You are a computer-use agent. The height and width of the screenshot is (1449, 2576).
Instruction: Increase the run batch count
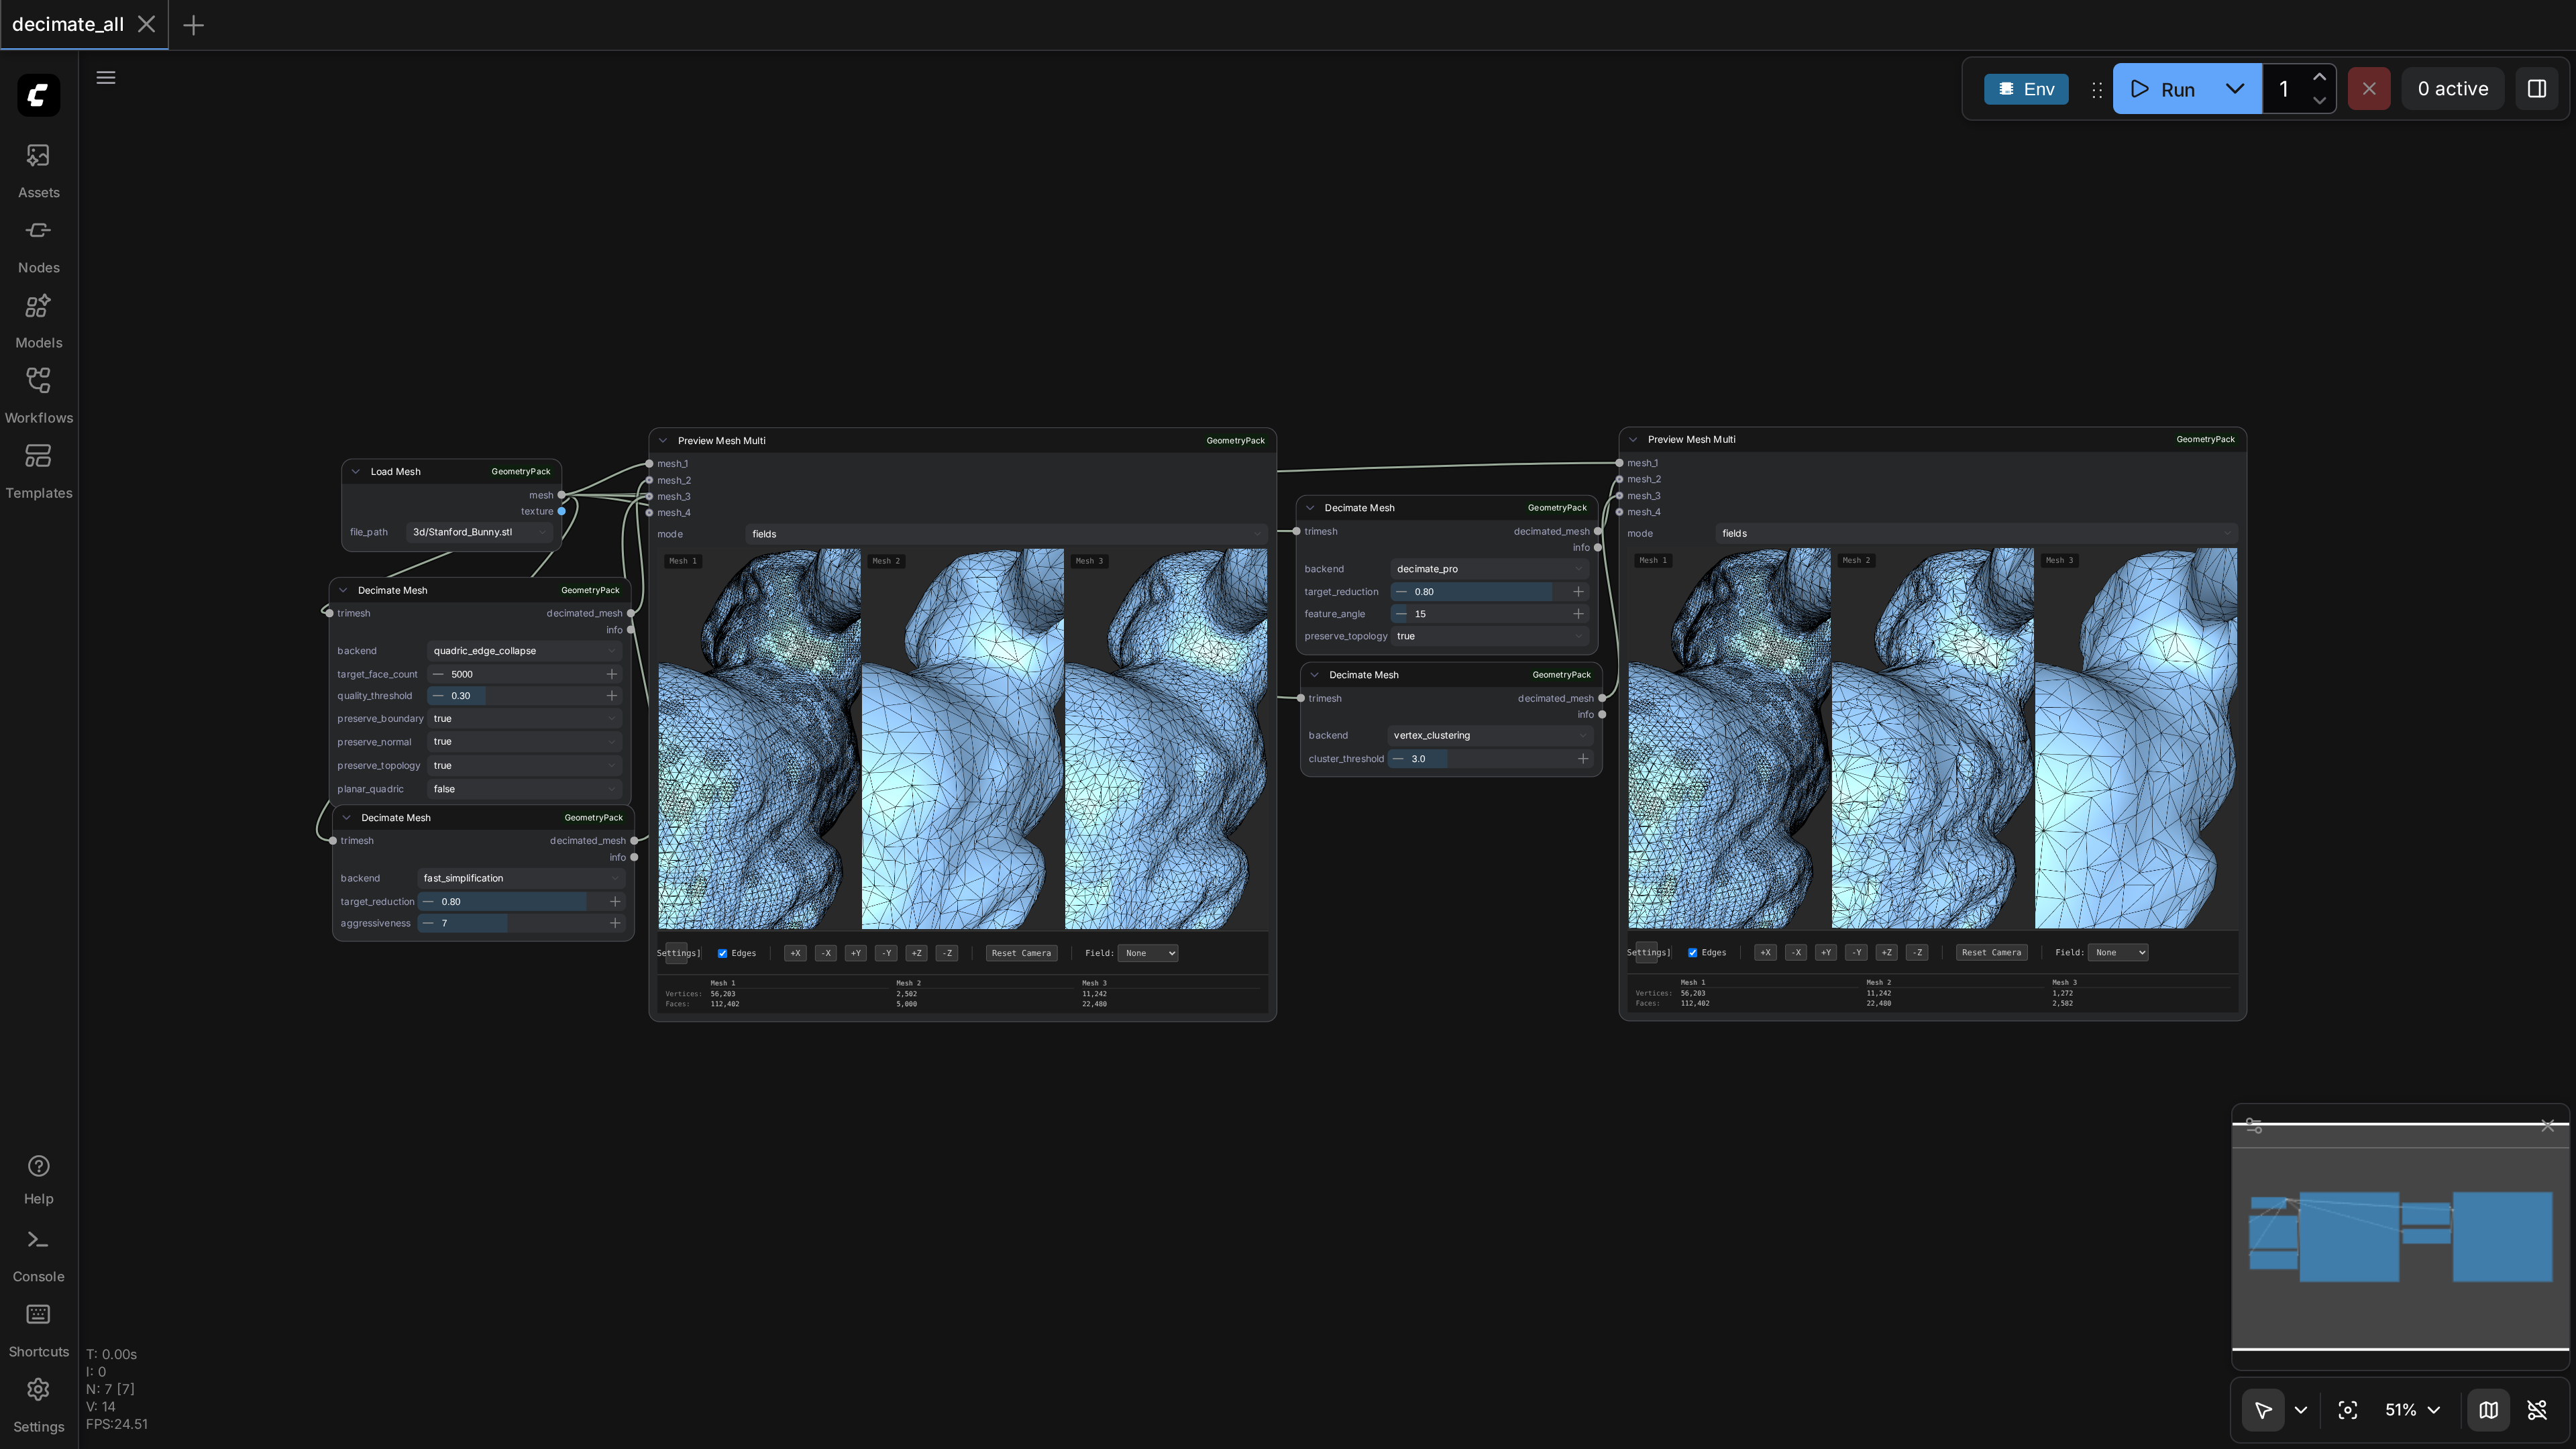point(2319,77)
